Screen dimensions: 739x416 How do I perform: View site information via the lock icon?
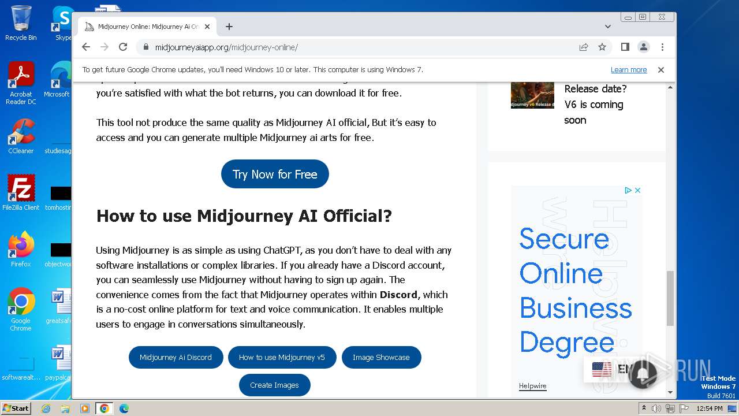click(x=145, y=47)
